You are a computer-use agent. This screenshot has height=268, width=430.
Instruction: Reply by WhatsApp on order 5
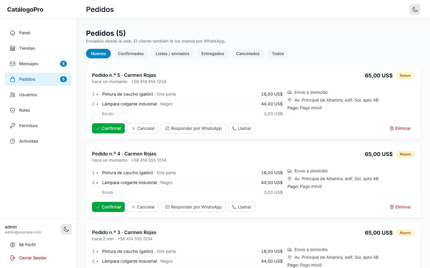pos(193,128)
